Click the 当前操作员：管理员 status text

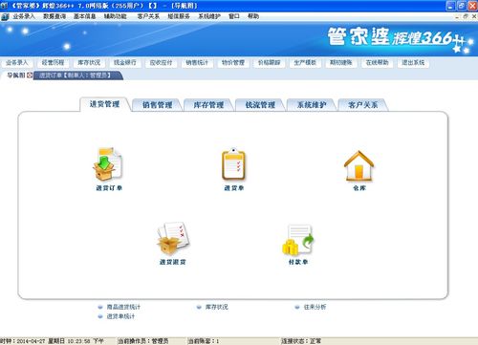(x=143, y=341)
